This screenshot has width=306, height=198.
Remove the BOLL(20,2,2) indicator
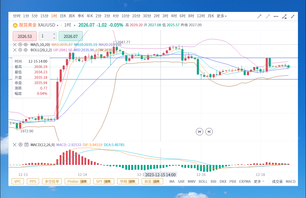(x=15, y=50)
